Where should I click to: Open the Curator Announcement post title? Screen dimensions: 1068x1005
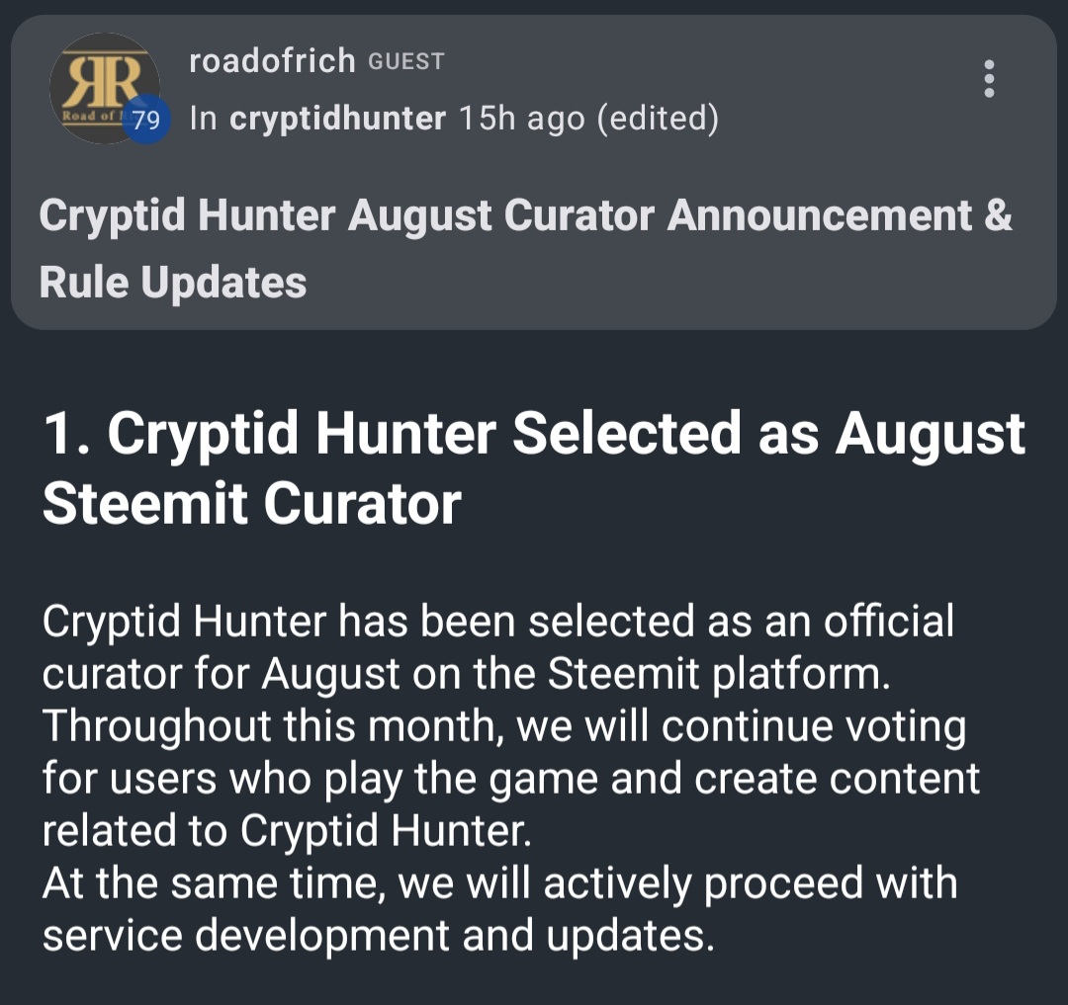point(525,216)
